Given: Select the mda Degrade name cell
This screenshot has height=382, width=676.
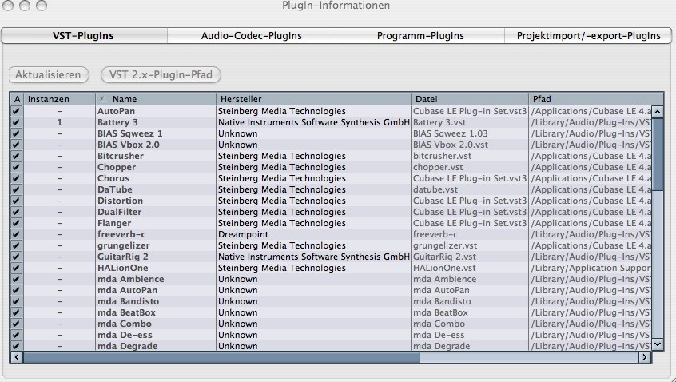Looking at the screenshot, I should tap(156, 346).
